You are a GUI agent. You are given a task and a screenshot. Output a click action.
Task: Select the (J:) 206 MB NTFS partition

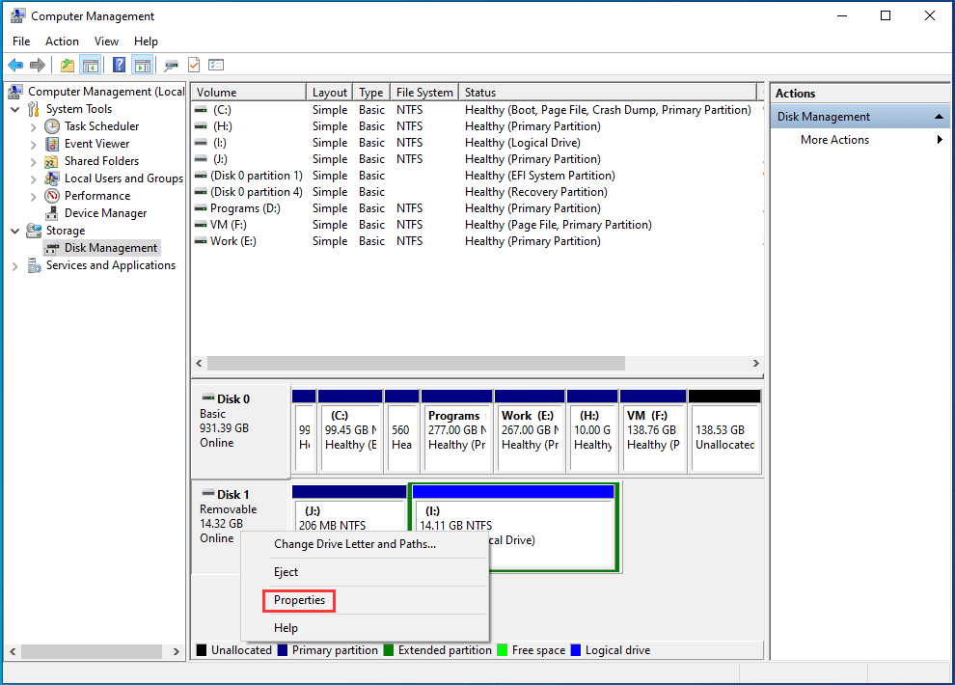(x=349, y=507)
